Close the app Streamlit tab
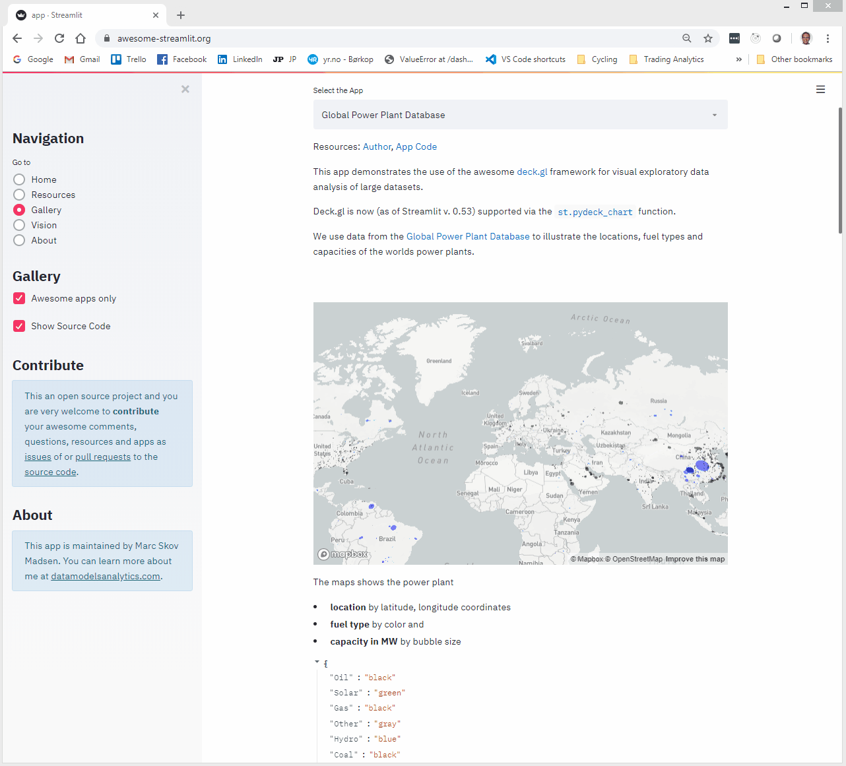The height and width of the screenshot is (766, 846). [156, 15]
